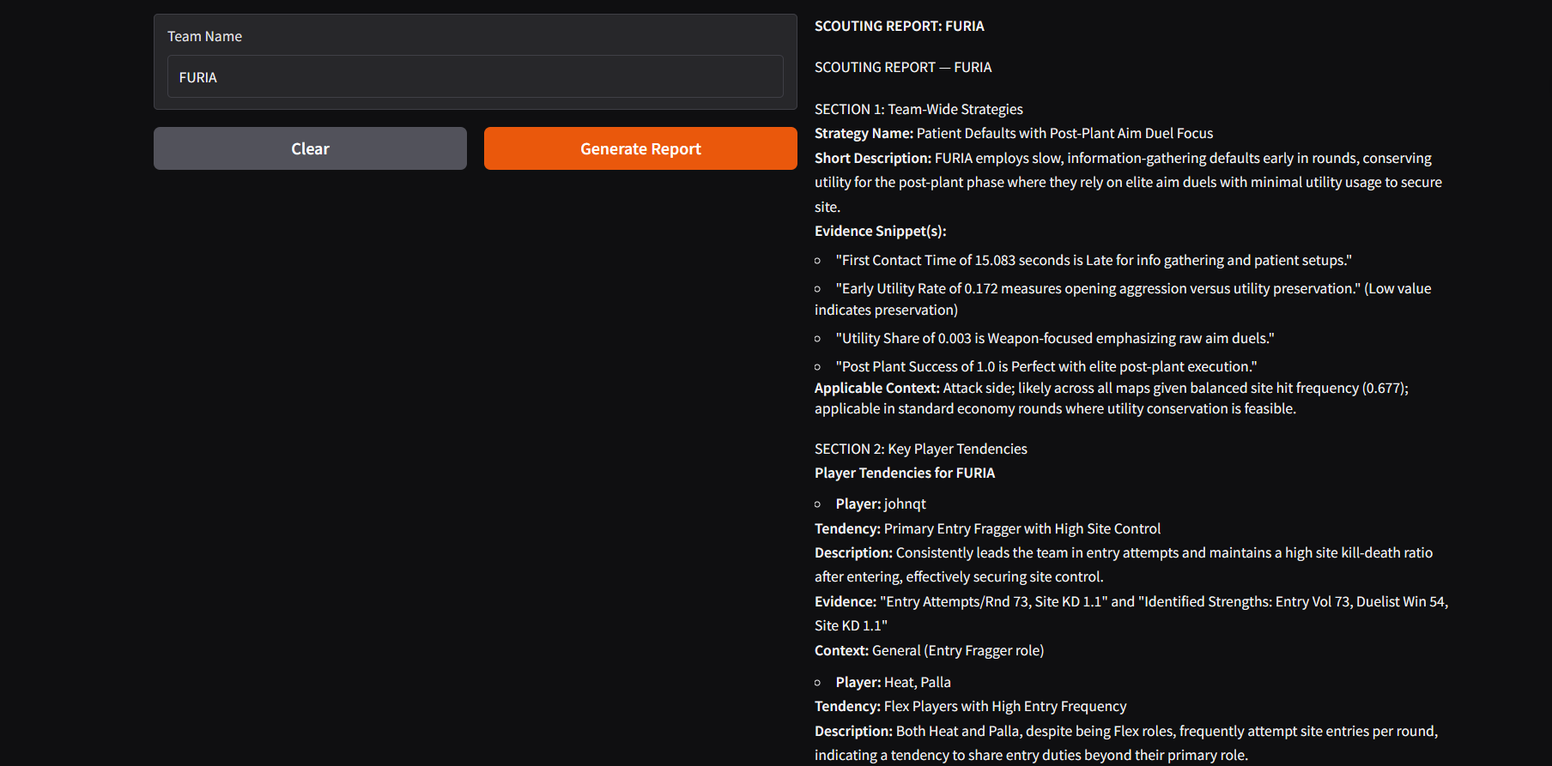Click the Generate Report button
The image size is (1552, 766).
(640, 148)
